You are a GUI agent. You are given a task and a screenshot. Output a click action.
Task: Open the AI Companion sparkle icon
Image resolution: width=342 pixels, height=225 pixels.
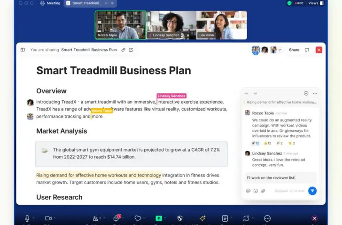[x=202, y=218]
